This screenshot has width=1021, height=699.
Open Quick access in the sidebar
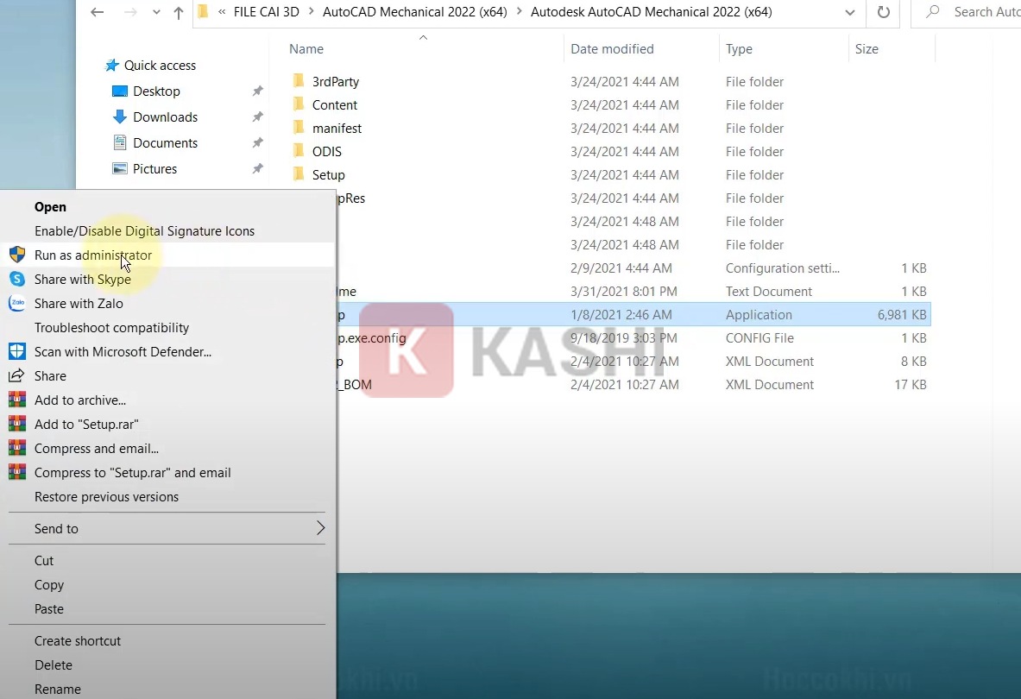click(x=159, y=65)
